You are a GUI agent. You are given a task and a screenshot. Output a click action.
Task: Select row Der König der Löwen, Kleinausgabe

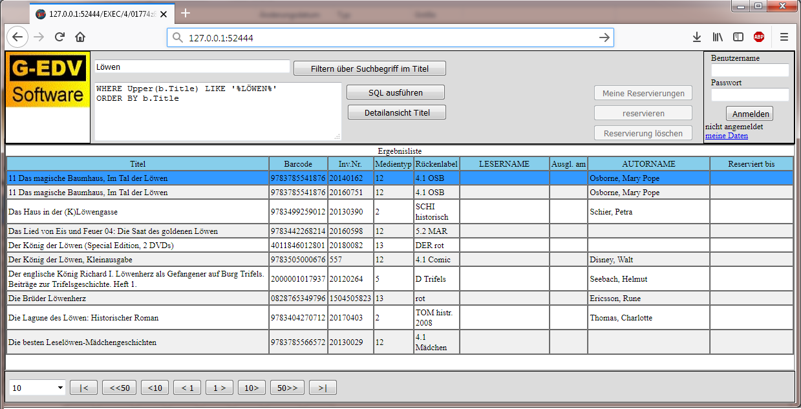pyautogui.click(x=400, y=259)
